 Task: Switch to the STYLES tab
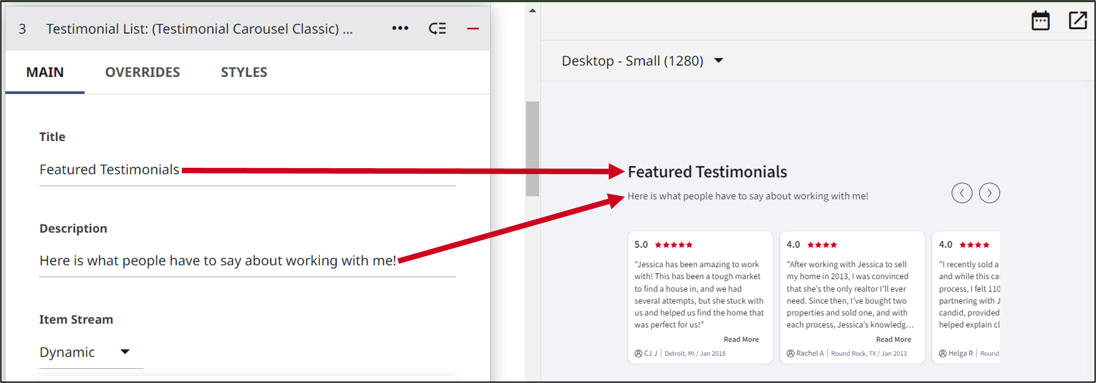pyautogui.click(x=244, y=72)
